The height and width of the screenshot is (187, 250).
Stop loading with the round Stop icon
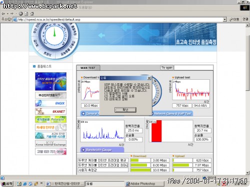click(x=21, y=13)
